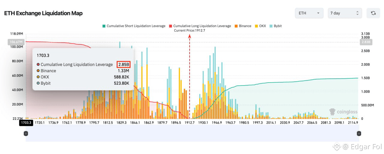The height and width of the screenshot is (154, 384).
Task: Click the OKX 588.82K tooltip row
Action: coord(83,77)
